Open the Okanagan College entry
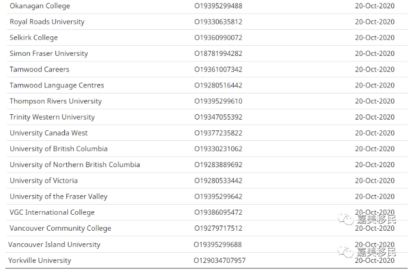Screen dimensions: 412x273 point(39,6)
